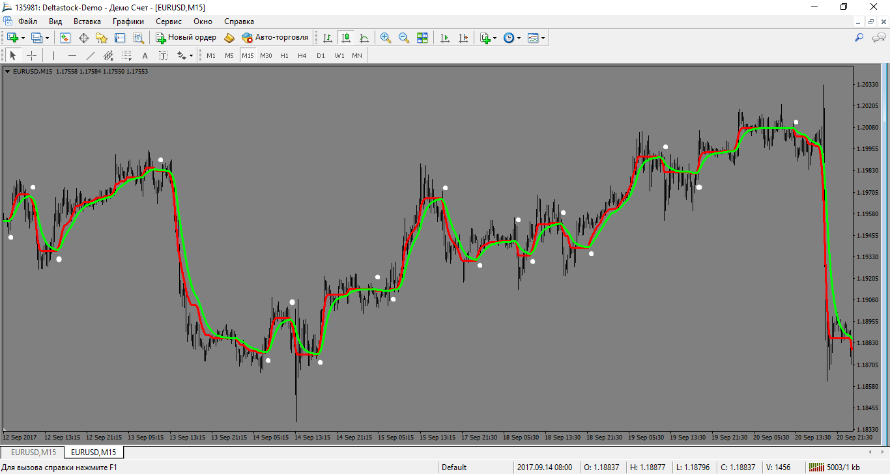
Task: Expand the New Chart dropdown arrow
Action: 23,38
